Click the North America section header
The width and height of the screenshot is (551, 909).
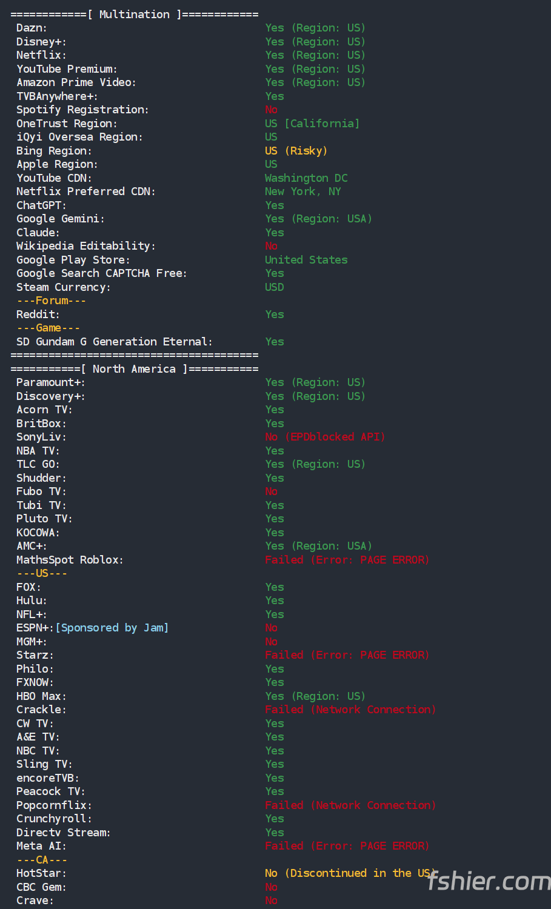tap(135, 369)
